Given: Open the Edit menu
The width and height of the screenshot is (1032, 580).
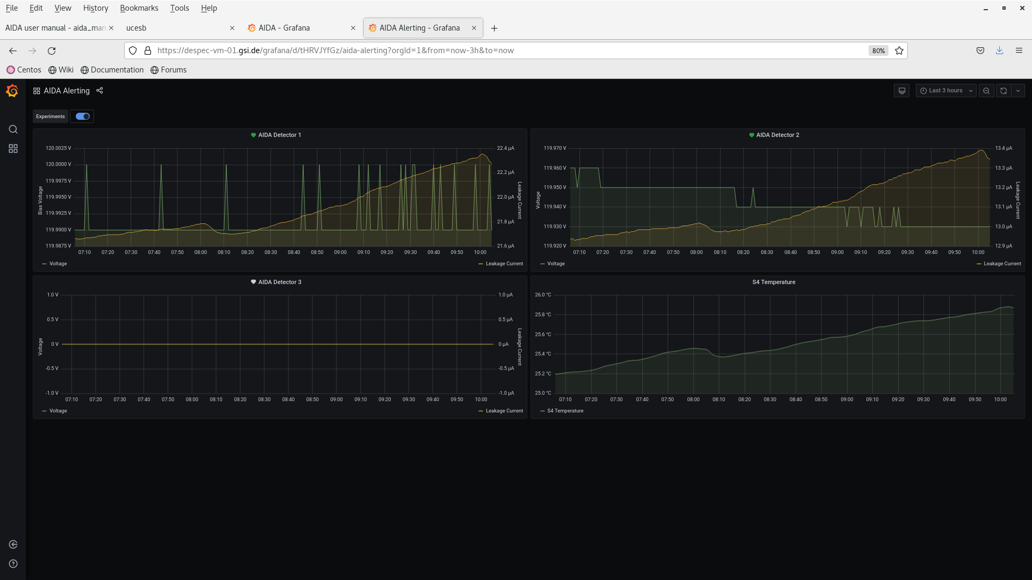Looking at the screenshot, I should click(36, 8).
